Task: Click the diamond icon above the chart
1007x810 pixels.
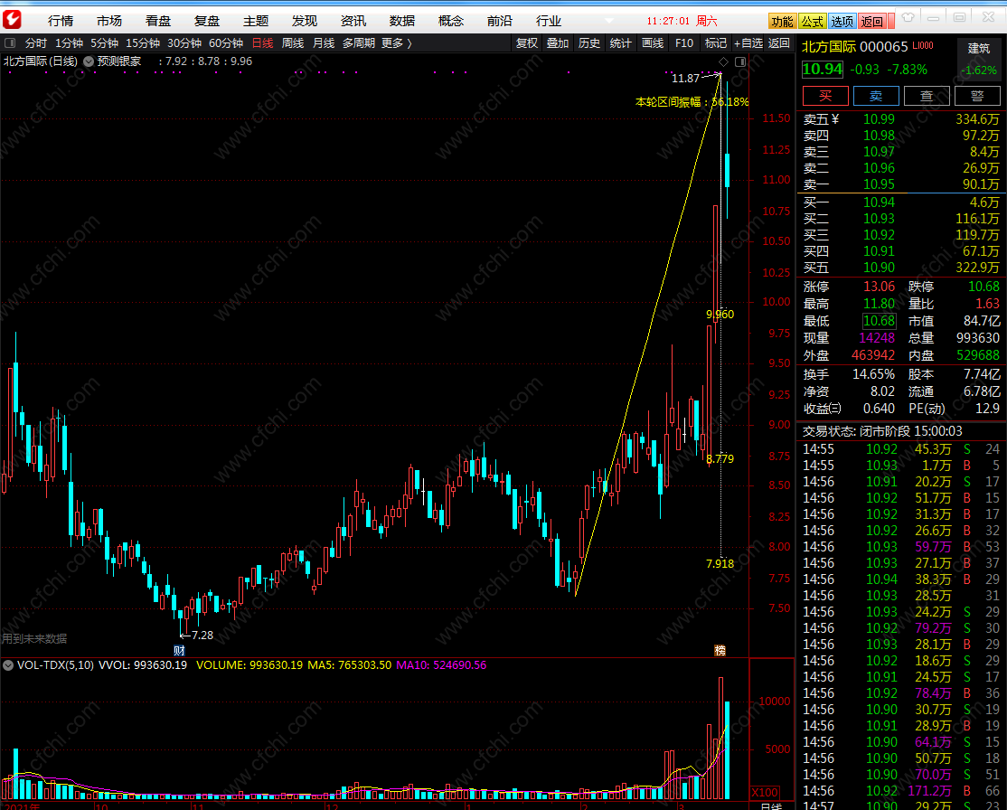Action: point(724,61)
